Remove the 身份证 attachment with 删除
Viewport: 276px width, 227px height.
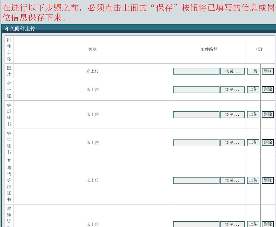click(x=268, y=89)
